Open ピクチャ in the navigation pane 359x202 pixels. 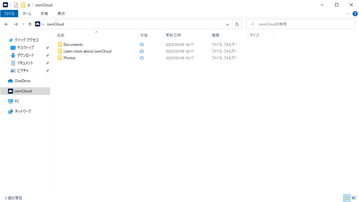pyautogui.click(x=23, y=71)
